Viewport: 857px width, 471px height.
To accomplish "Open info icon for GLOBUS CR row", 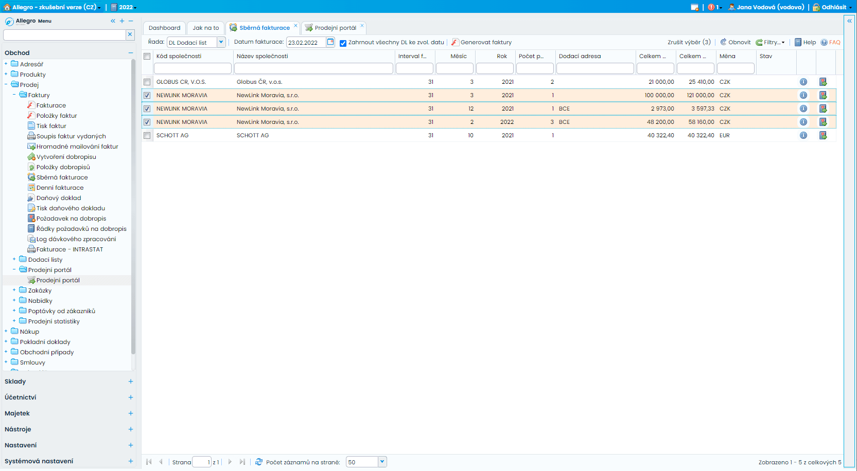I will tap(803, 82).
